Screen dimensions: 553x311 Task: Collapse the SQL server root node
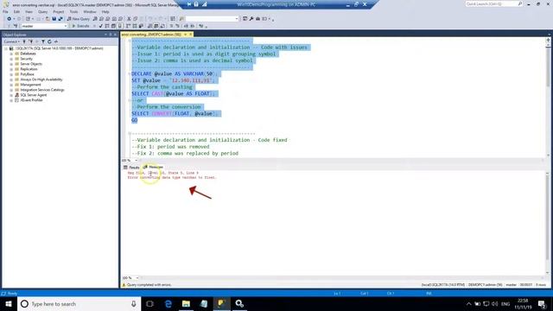(6, 48)
